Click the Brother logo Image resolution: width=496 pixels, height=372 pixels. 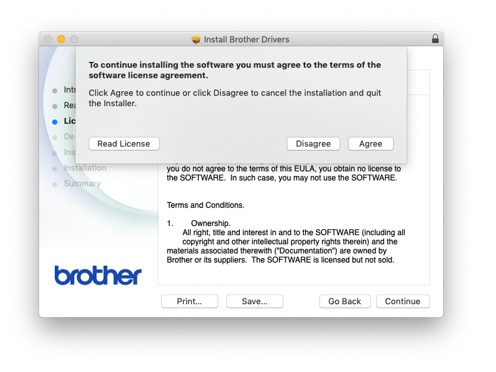point(98,275)
